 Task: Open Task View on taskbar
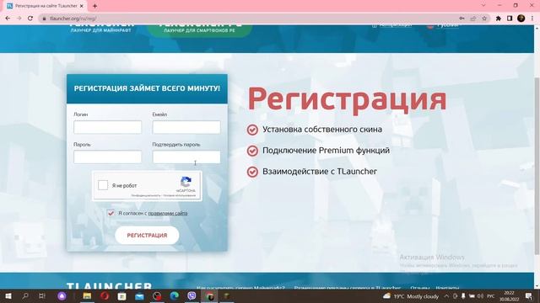pyautogui.click(x=42, y=296)
